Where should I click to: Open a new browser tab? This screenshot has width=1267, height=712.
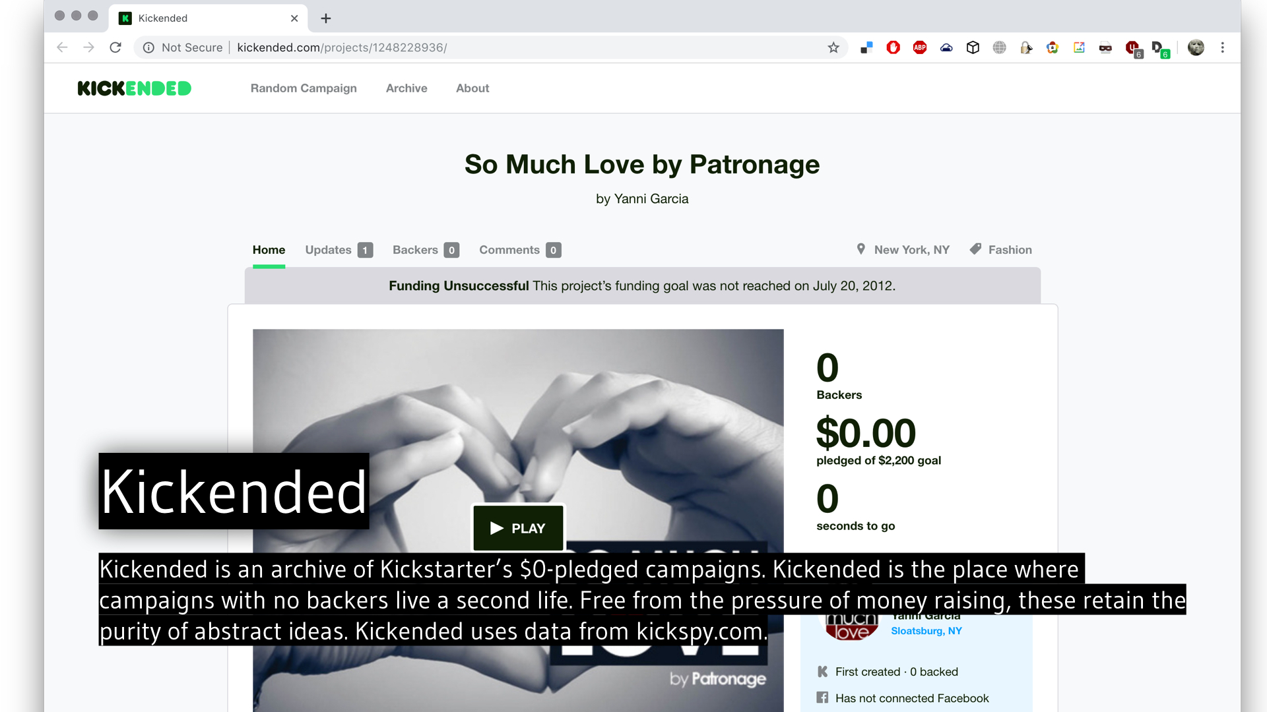tap(326, 18)
